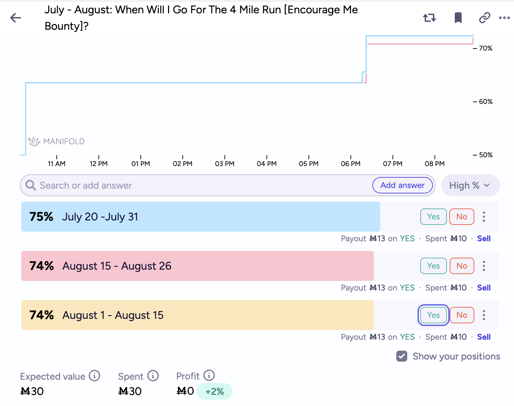Bet Yes on August 1 - August 15

pos(433,315)
